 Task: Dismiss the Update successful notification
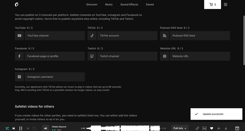point(216,114)
